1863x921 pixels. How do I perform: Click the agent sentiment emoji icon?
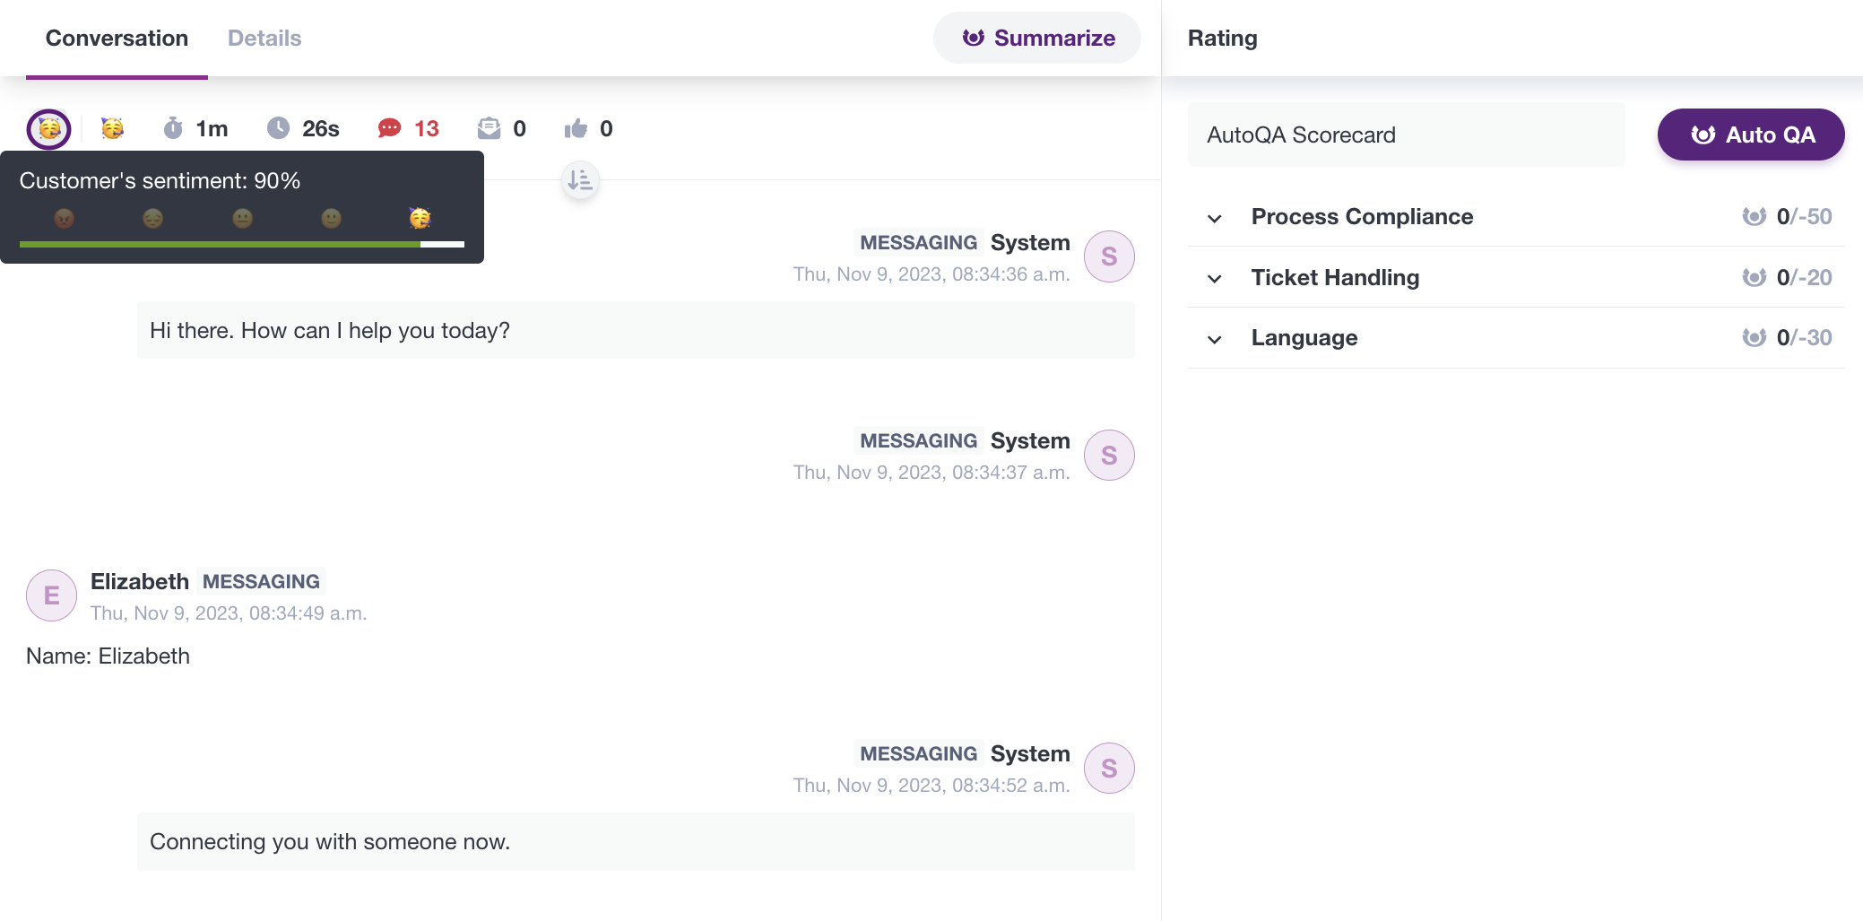click(x=112, y=128)
